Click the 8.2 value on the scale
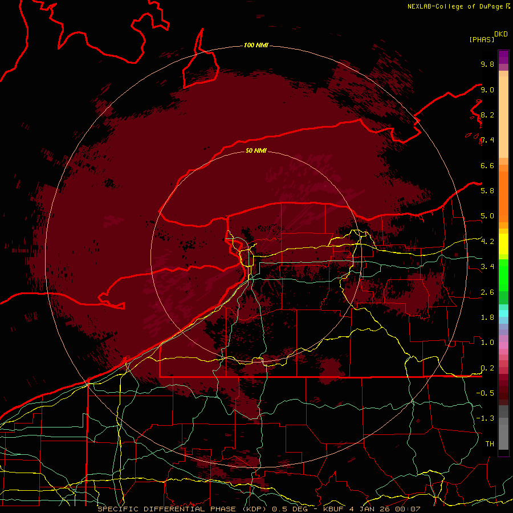The image size is (513, 513). (487, 115)
